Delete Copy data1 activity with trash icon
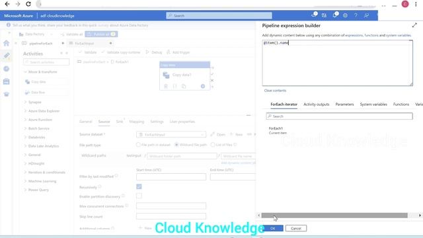This screenshot has height=238, width=423. [166, 87]
